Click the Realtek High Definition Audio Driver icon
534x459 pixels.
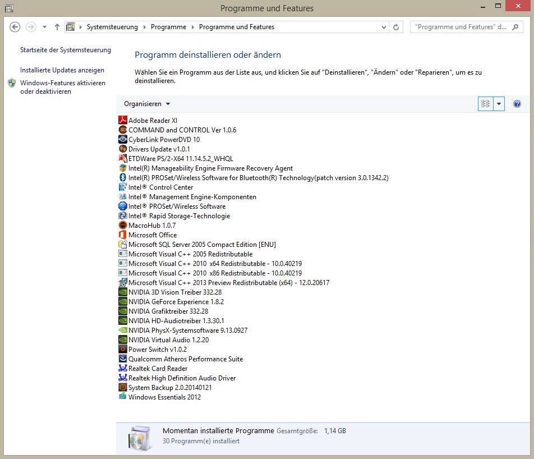coord(123,378)
